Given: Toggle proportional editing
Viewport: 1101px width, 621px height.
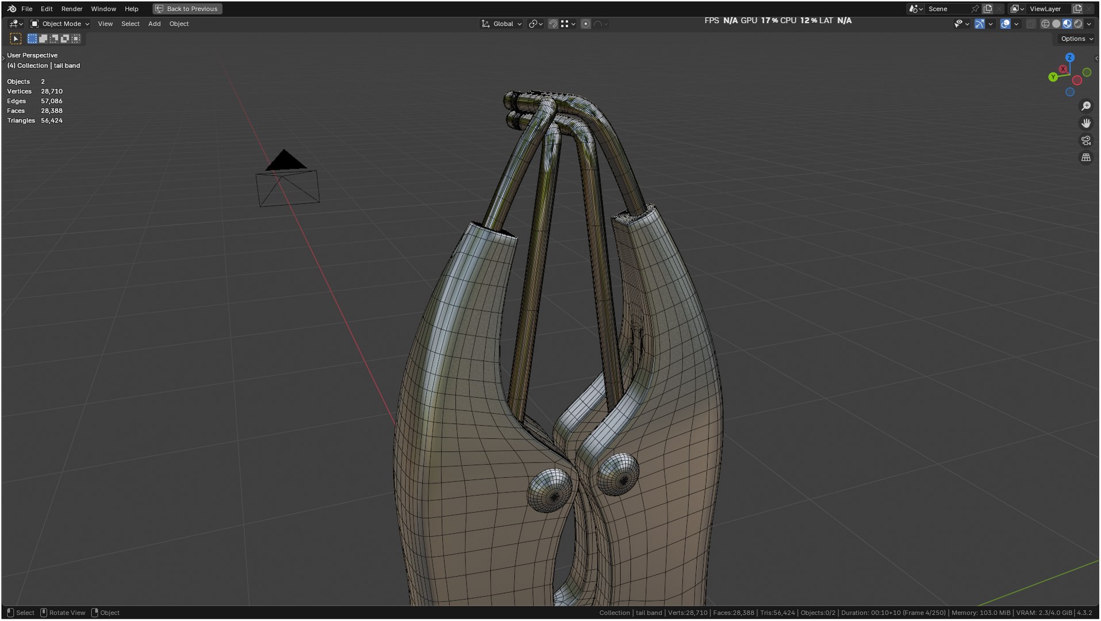Looking at the screenshot, I should click(x=585, y=24).
